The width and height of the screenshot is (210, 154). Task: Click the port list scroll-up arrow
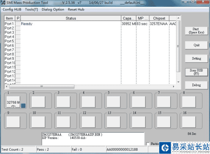pyautogui.click(x=179, y=18)
